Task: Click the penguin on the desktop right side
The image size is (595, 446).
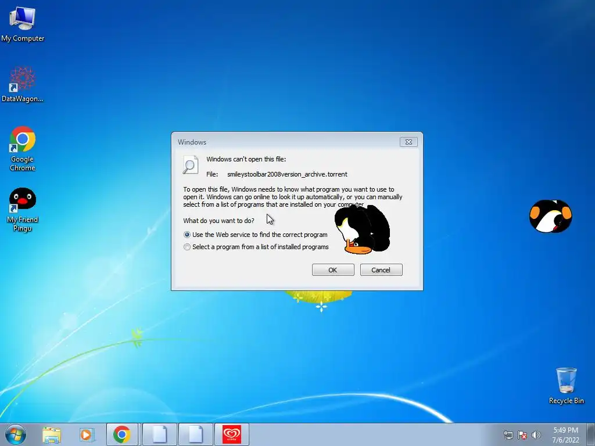Action: (551, 216)
